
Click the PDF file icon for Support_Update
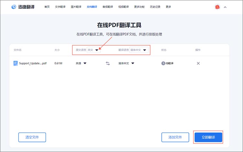click(16, 63)
